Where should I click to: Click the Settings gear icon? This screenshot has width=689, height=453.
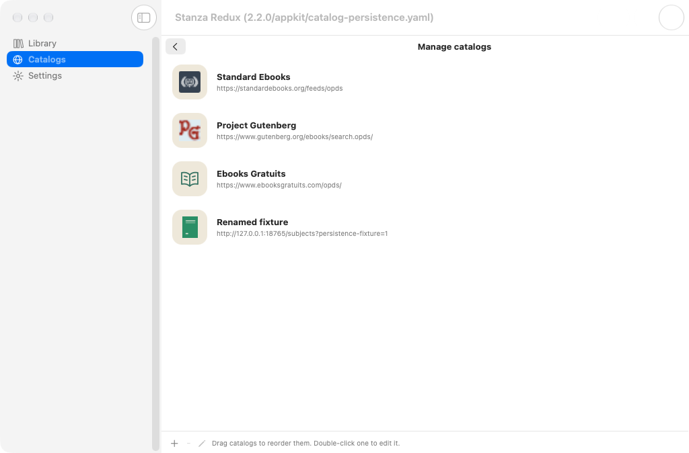click(18, 76)
